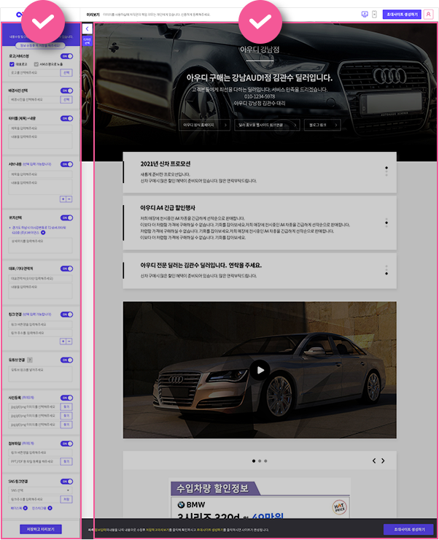This screenshot has height=540, width=439.
Task: Click first photo 찾기 browse button
Action: pyautogui.click(x=66, y=406)
